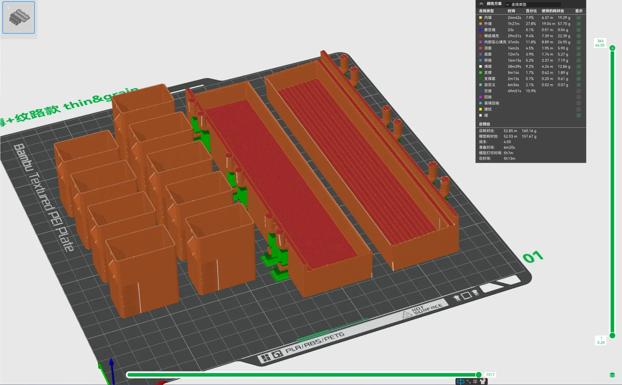Click the magenta 回抽 color swatch
622x385 pixels.
click(481, 97)
